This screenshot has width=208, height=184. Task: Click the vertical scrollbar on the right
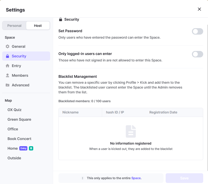[207, 97]
